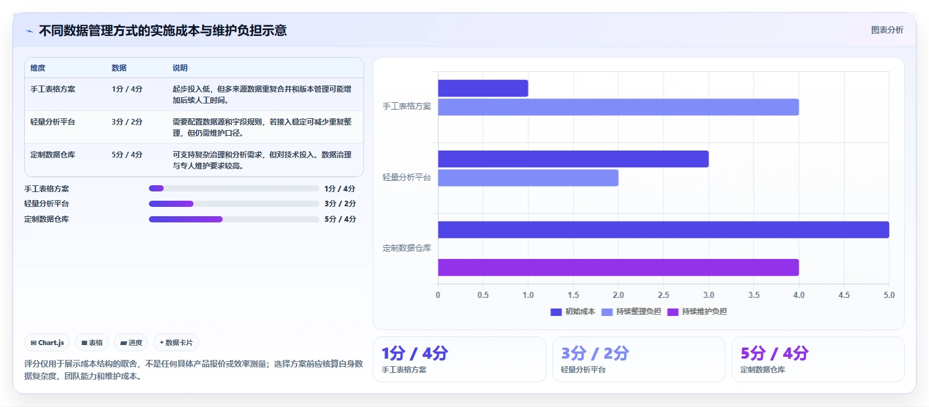Click the footnote starting 评分仅用于展示
Image resolution: width=929 pixels, height=407 pixels.
pyautogui.click(x=193, y=370)
